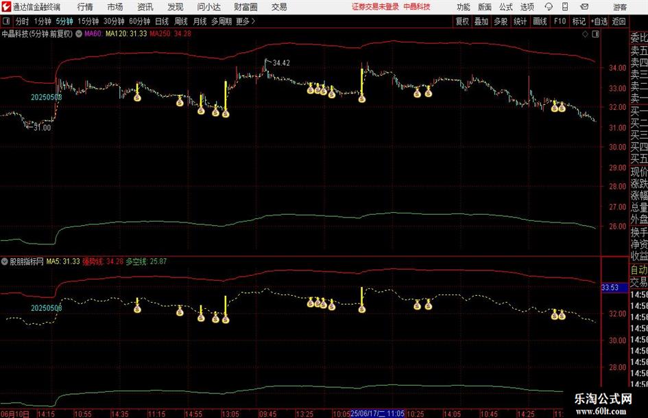Open the refresh/customer service headset icon
The height and width of the screenshot is (418, 648).
tap(549, 7)
